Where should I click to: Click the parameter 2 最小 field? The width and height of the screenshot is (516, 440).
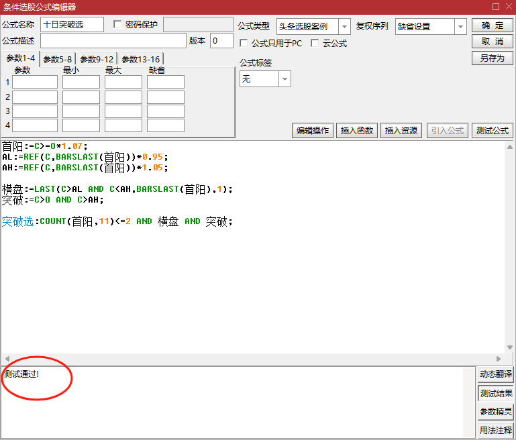81,97
